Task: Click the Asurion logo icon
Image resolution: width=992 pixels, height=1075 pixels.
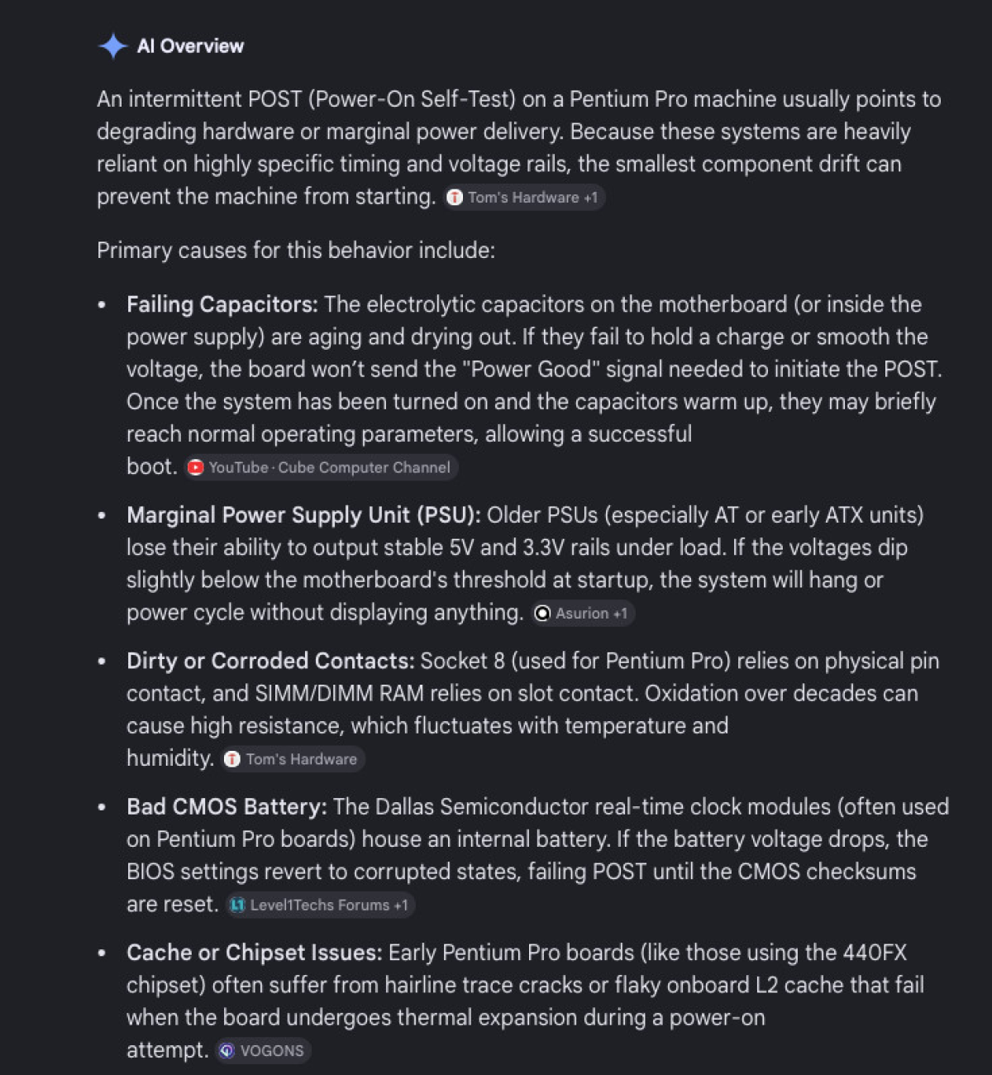Action: coord(542,614)
